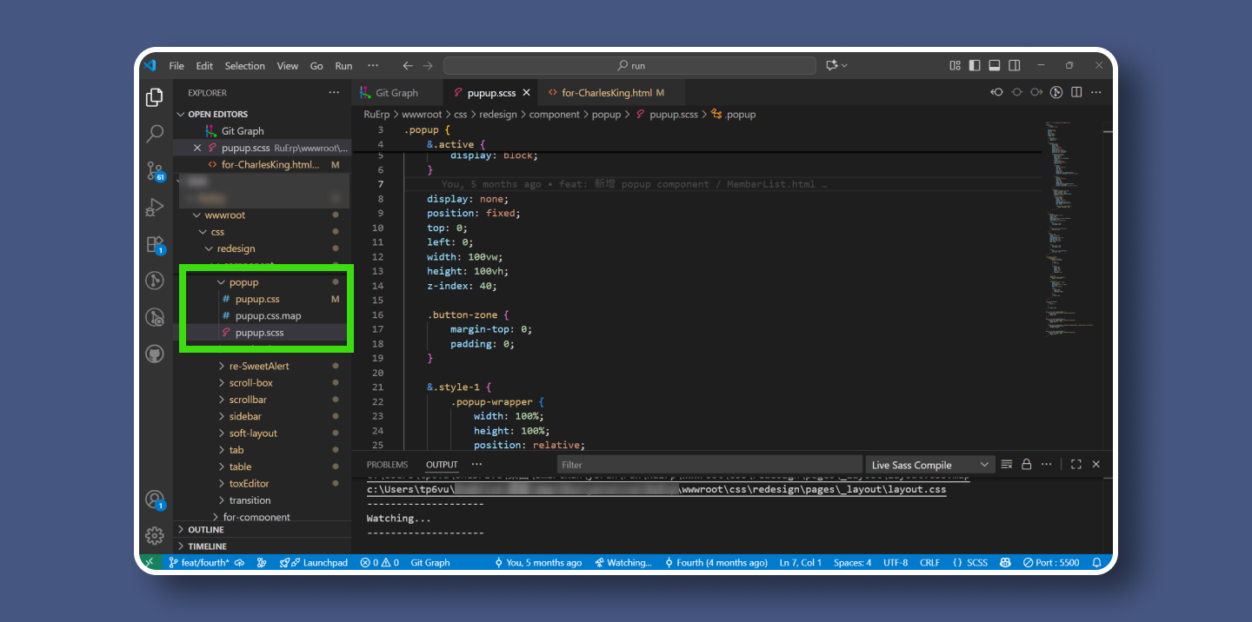Click the output Filter input field

pos(709,465)
